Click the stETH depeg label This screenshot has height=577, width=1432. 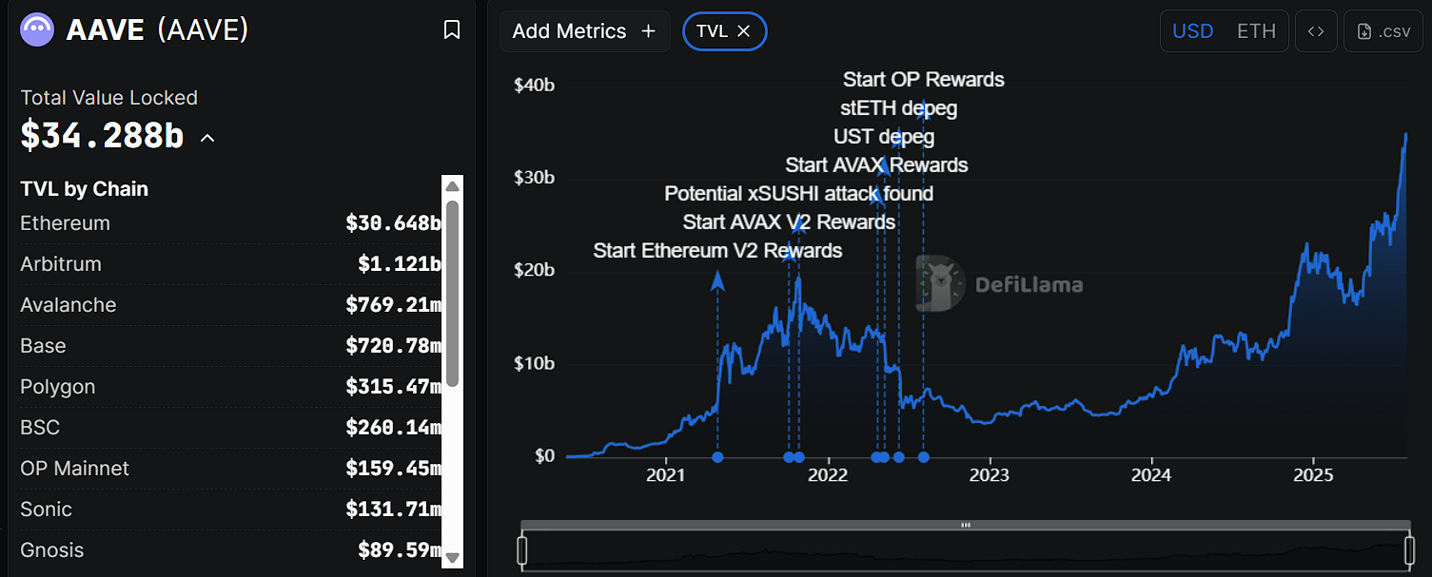(899, 108)
